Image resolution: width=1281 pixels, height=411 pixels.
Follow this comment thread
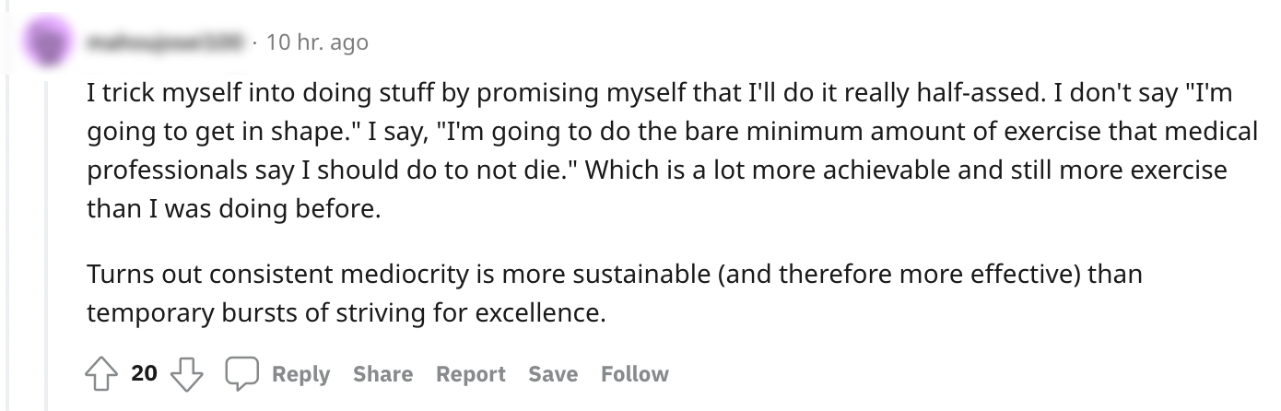coord(634,374)
